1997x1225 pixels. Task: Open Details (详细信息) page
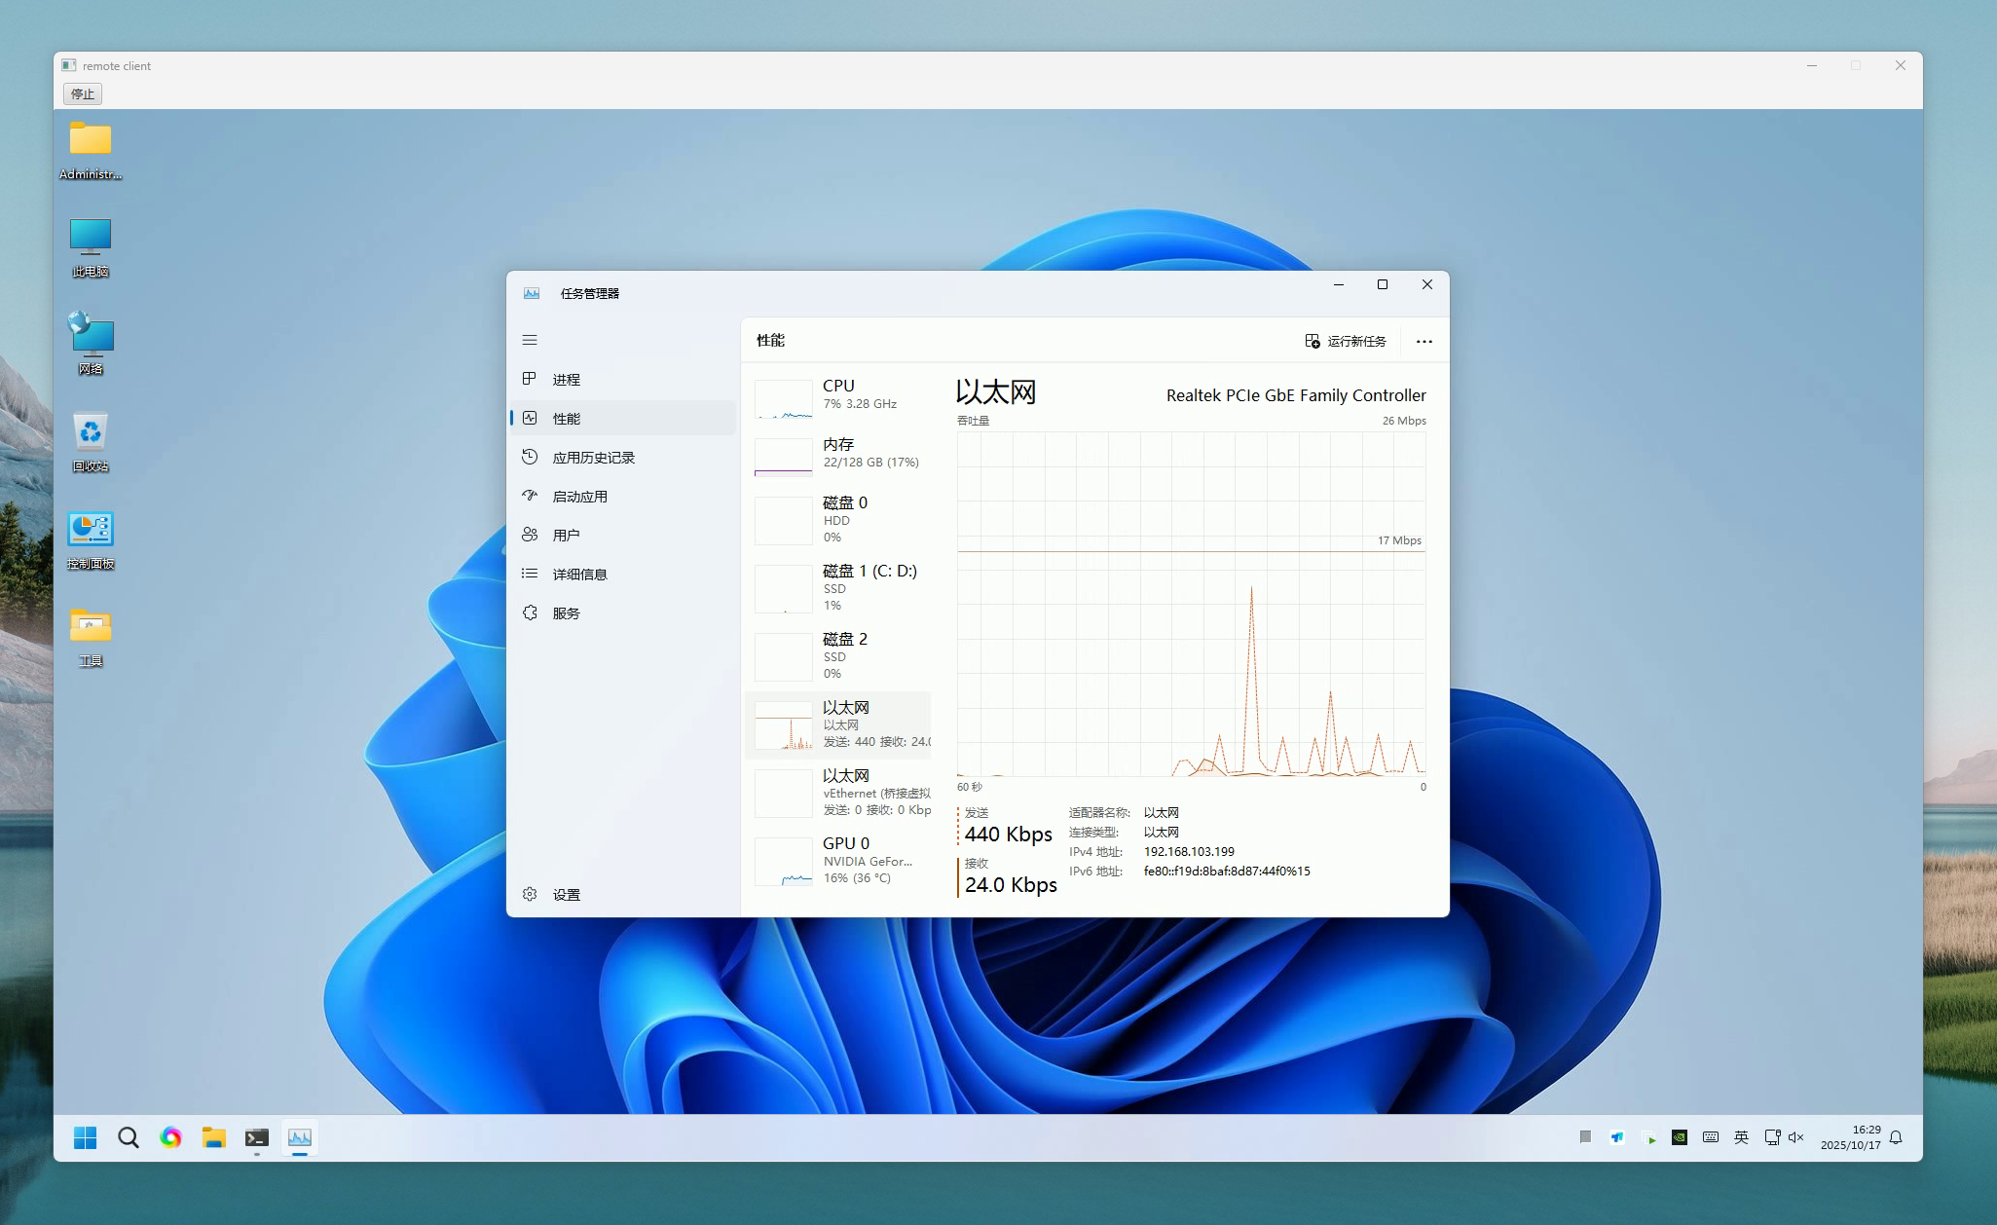tap(579, 575)
